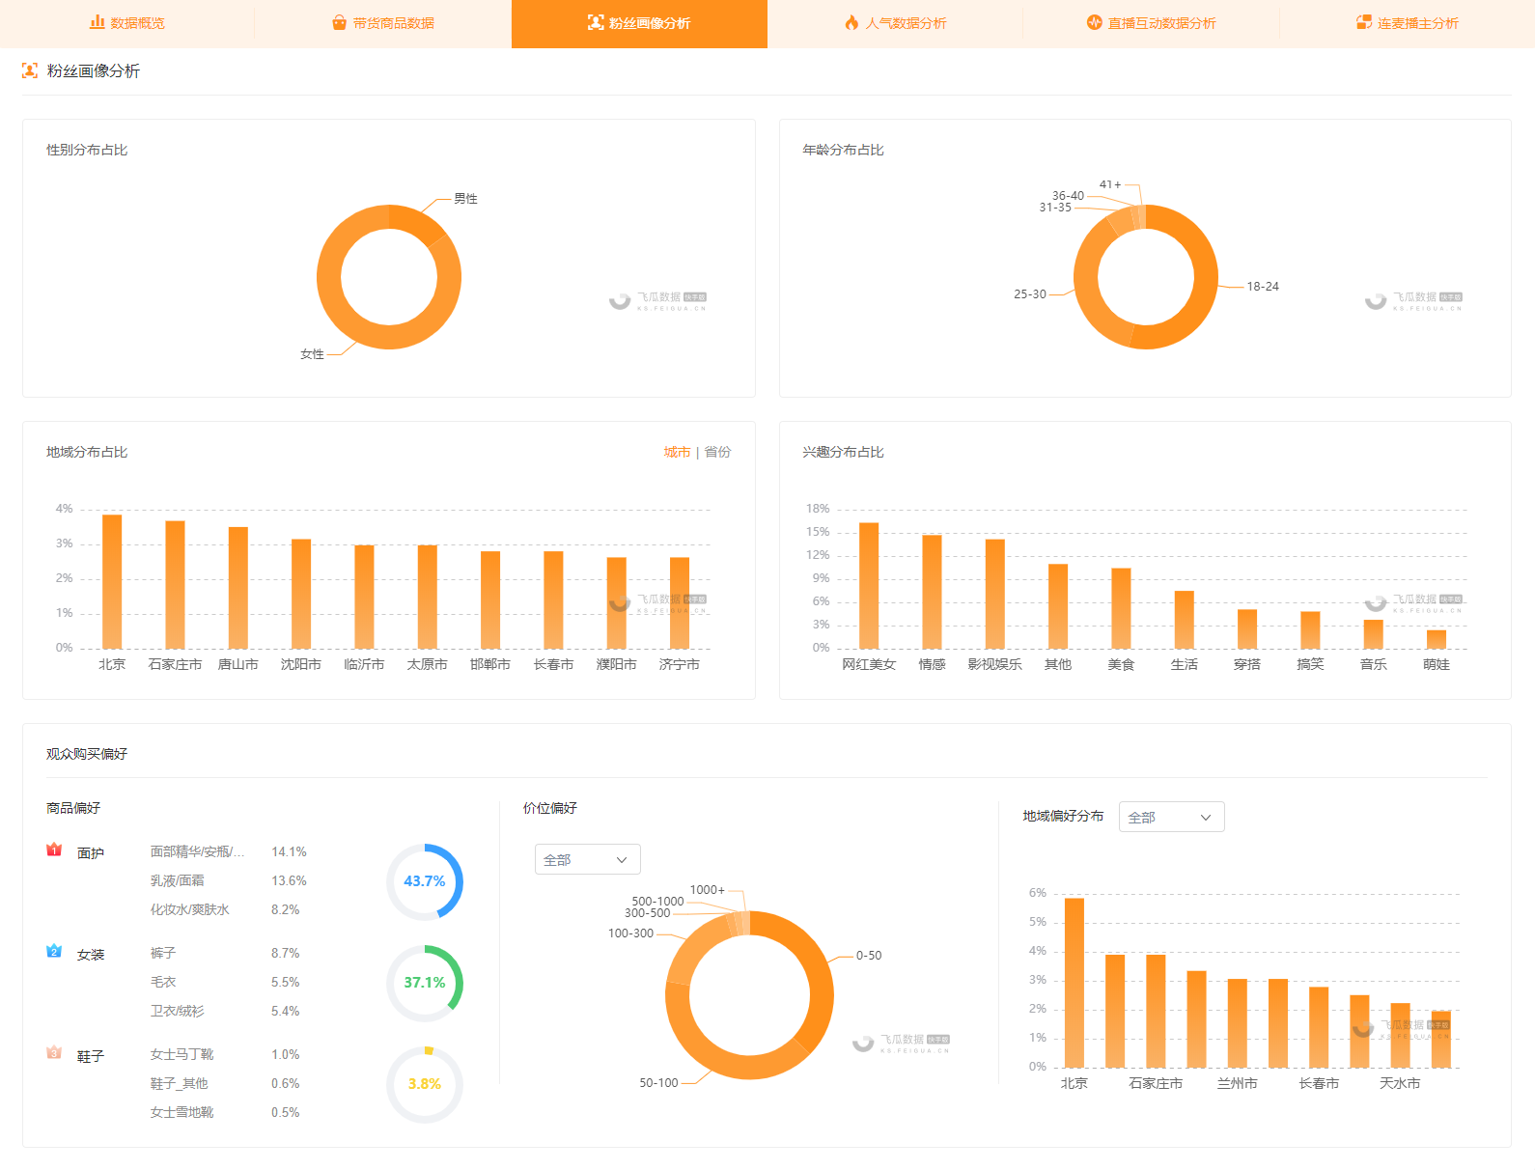This screenshot has height=1170, width=1535.
Task: Click the 济宁市 bar in region chart
Action: click(x=680, y=602)
